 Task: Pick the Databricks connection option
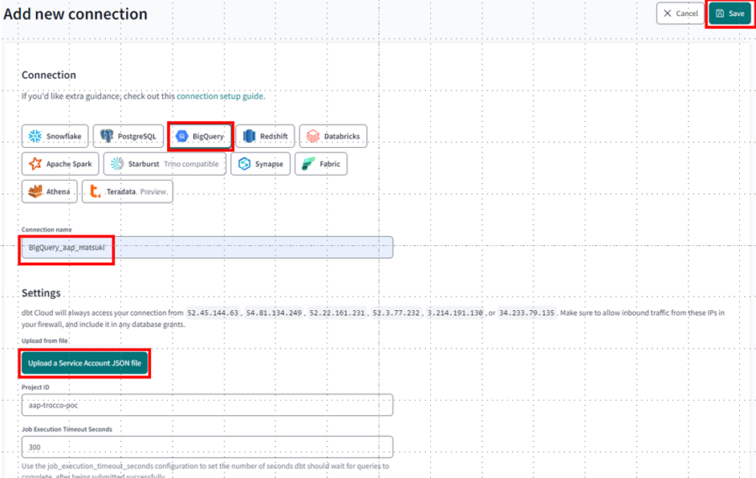pos(333,136)
